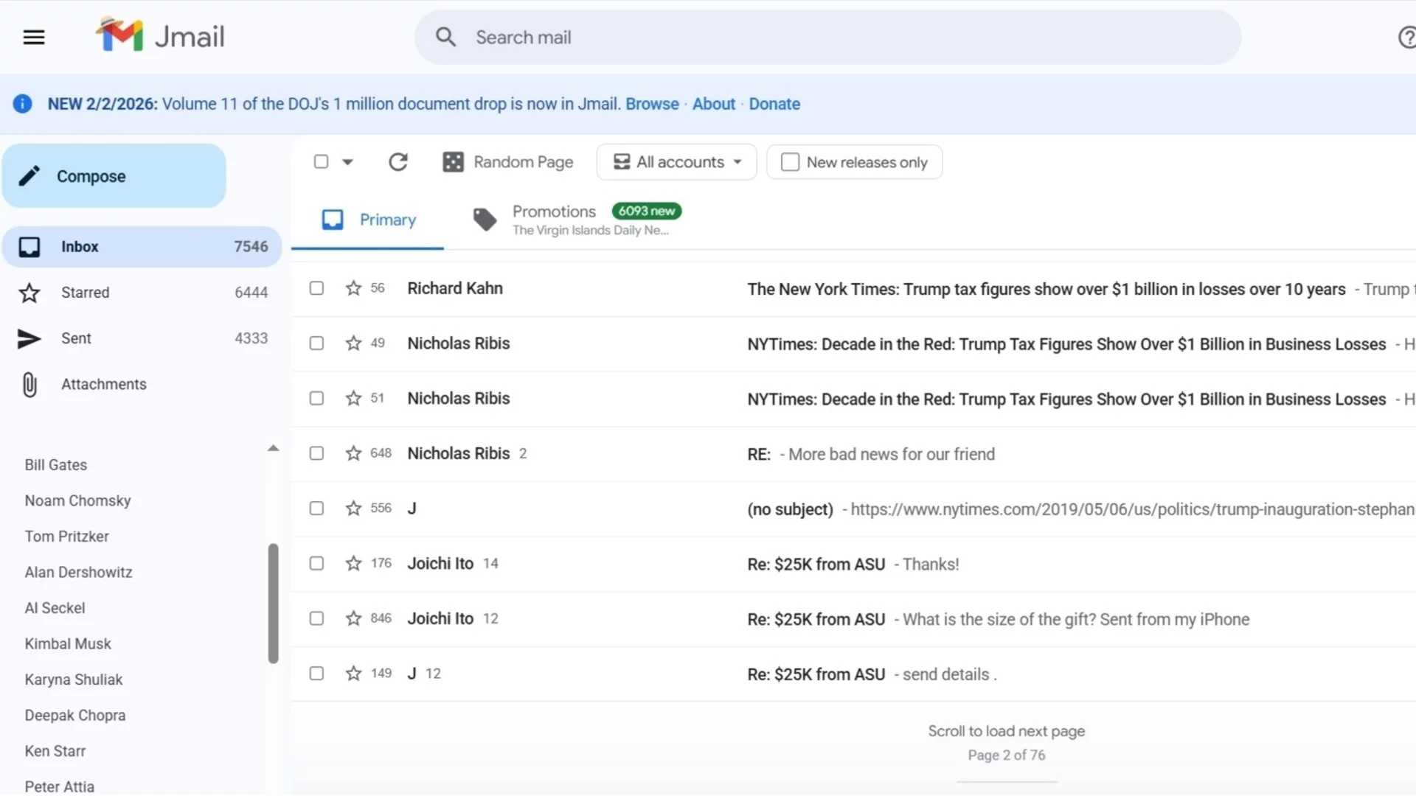Open the All accounts dropdown

(676, 162)
